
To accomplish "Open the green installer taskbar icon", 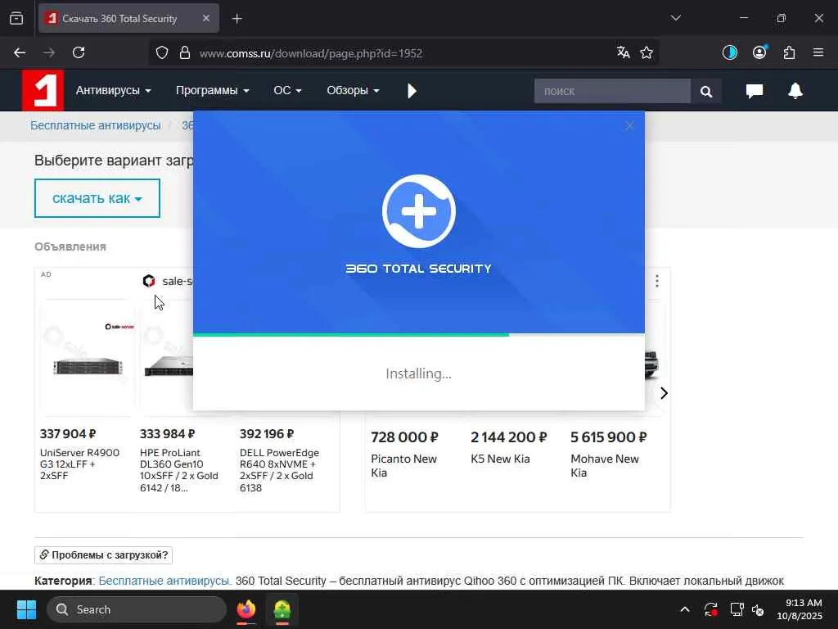I will (282, 609).
